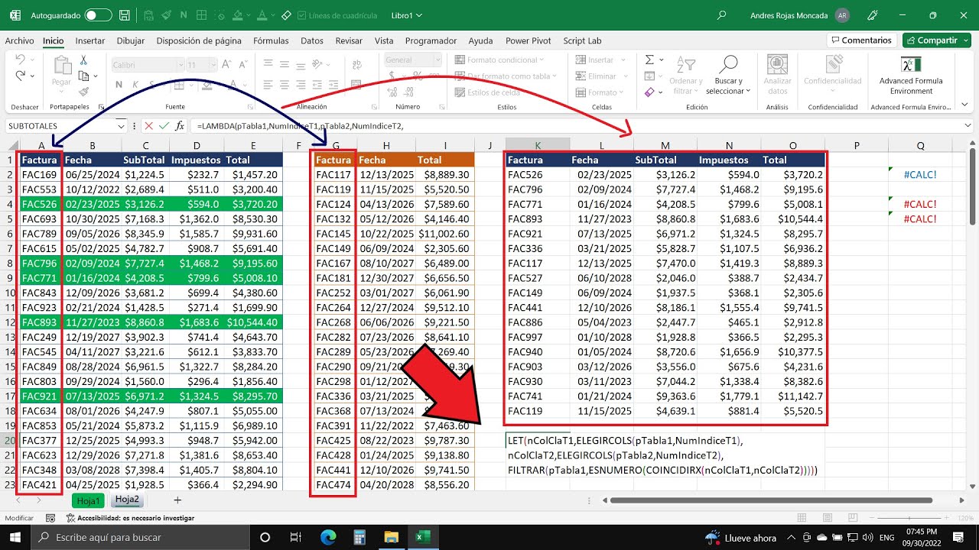Confirm the formula with green check
Screen dimensions: 979x550
(x=164, y=126)
